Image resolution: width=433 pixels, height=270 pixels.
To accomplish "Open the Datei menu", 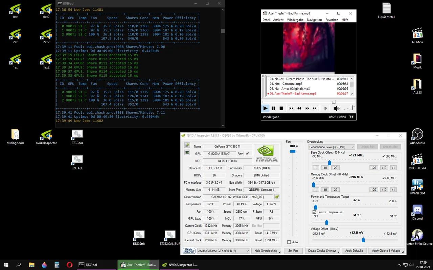I will tap(266, 20).
